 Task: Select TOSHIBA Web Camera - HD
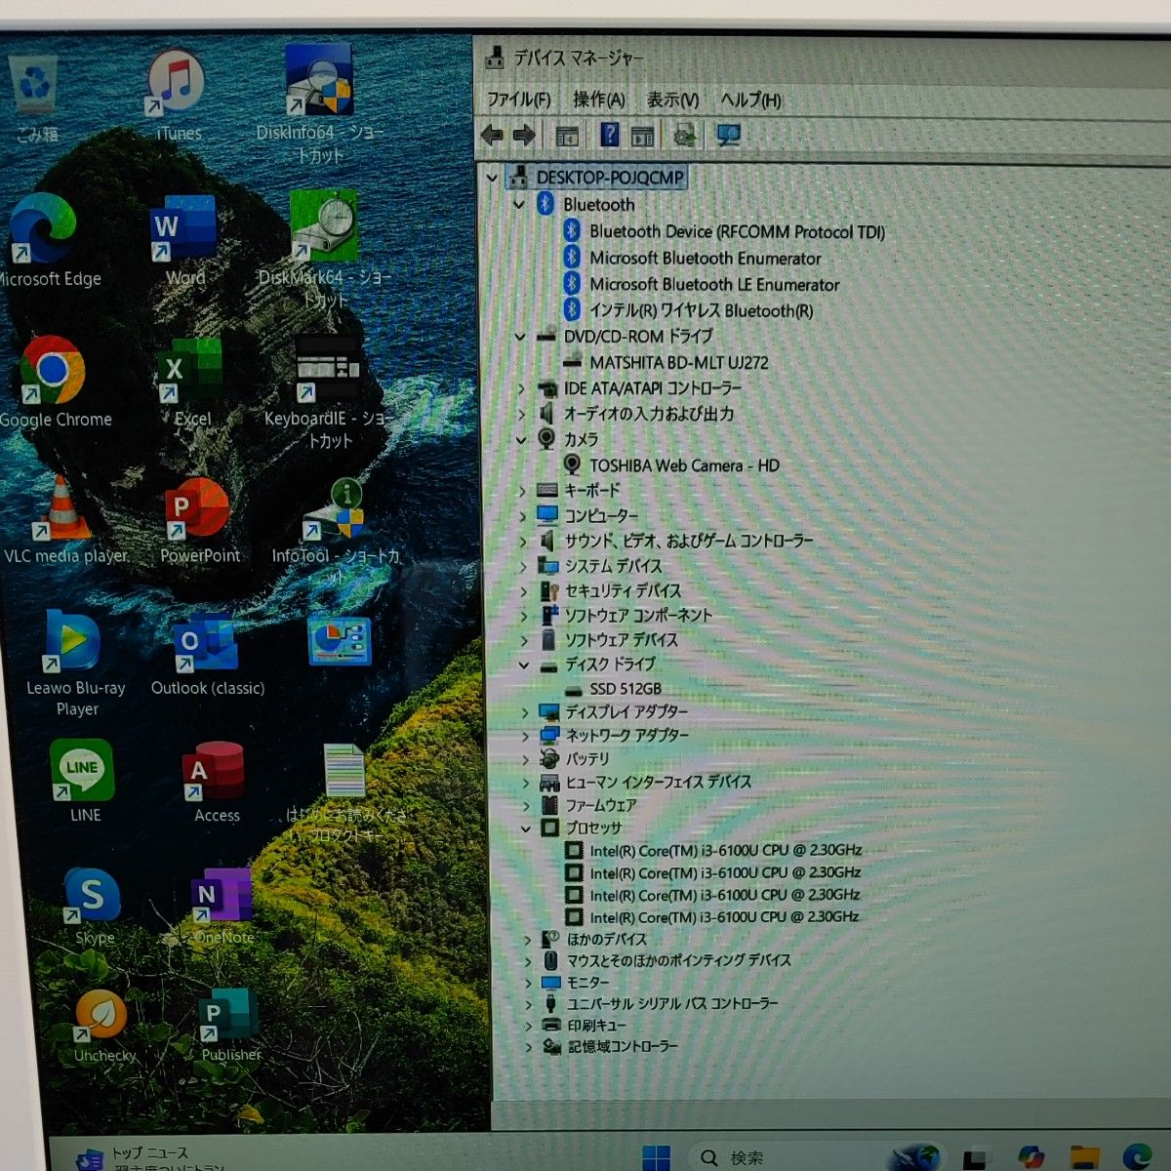coord(685,465)
